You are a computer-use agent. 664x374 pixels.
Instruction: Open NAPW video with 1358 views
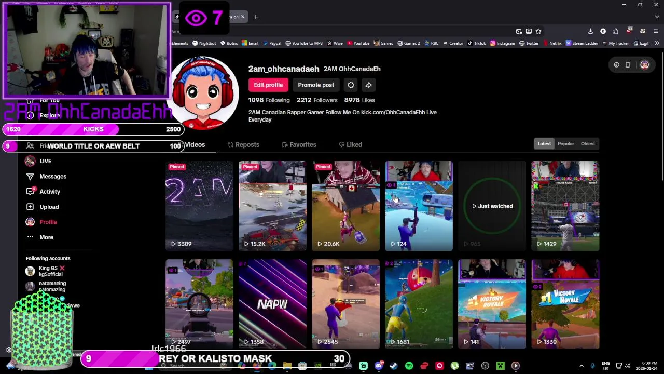pos(272,304)
